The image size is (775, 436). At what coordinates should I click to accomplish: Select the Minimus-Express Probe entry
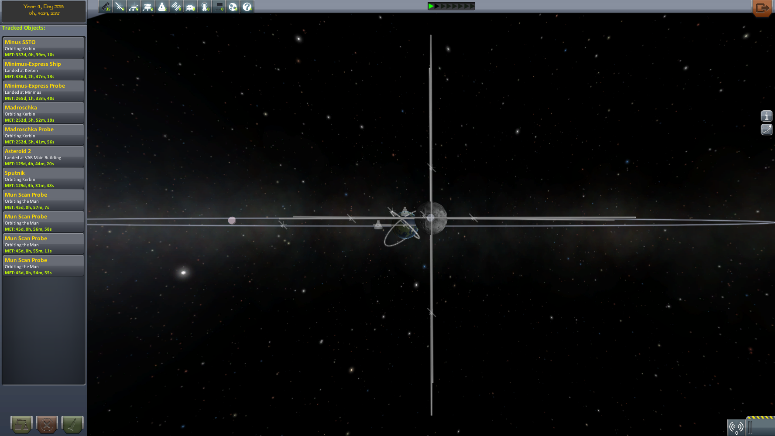[x=43, y=92]
